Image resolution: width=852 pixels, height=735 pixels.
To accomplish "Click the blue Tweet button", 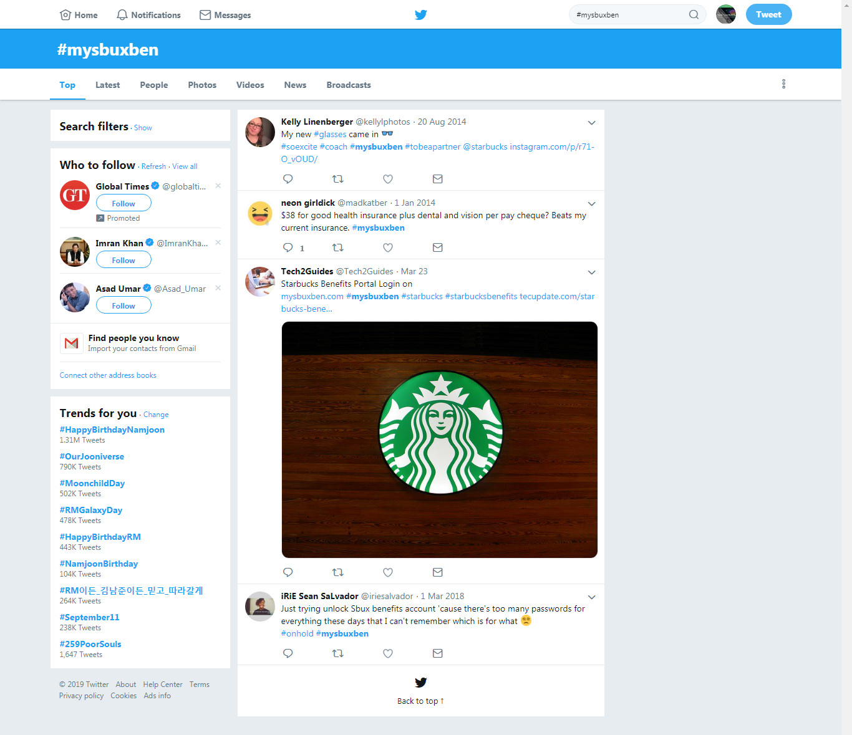I will tap(768, 14).
